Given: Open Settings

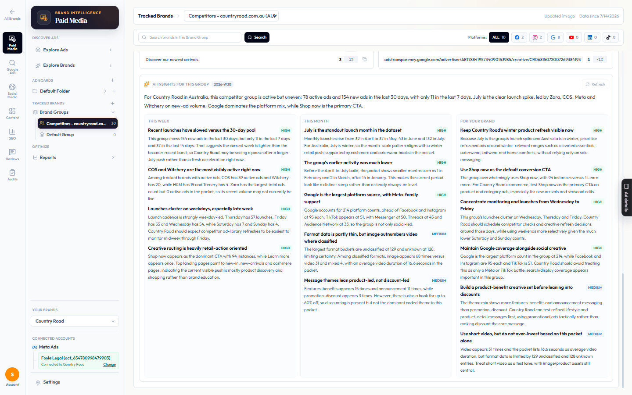Looking at the screenshot, I should point(51,382).
